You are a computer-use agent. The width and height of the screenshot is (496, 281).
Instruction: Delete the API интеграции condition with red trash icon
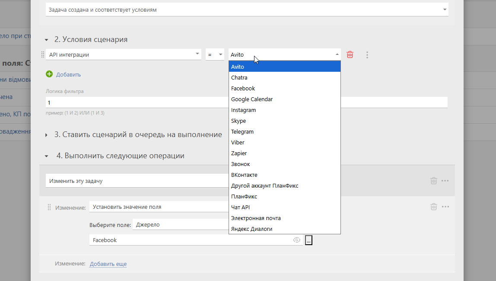click(350, 55)
